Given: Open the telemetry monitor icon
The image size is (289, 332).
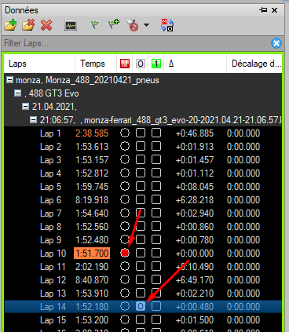Looking at the screenshot, I should [71, 26].
